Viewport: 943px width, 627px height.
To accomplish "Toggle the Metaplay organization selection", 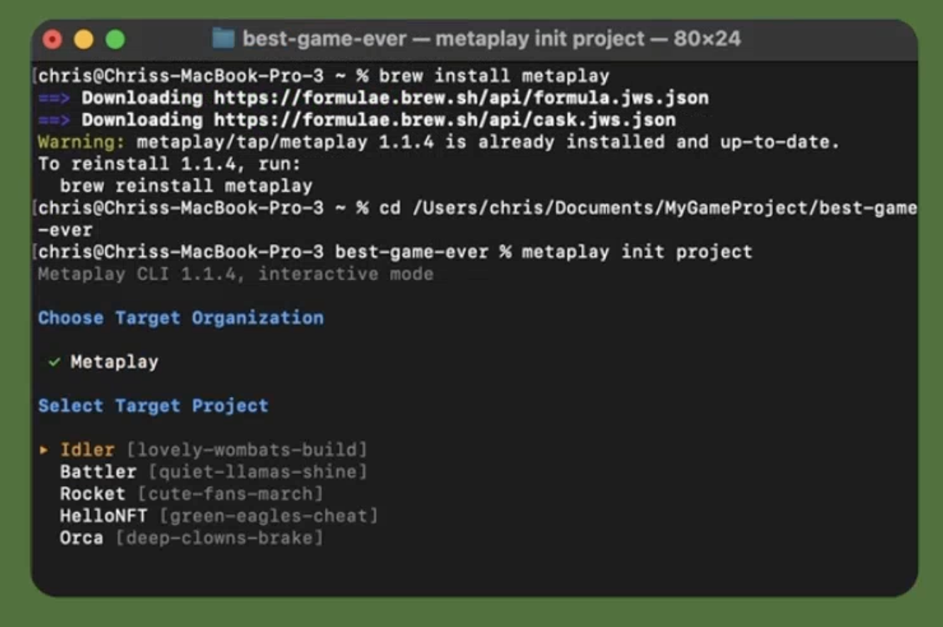I will [x=113, y=362].
